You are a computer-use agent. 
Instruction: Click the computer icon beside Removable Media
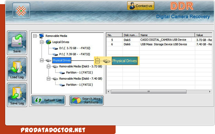coord(41,36)
